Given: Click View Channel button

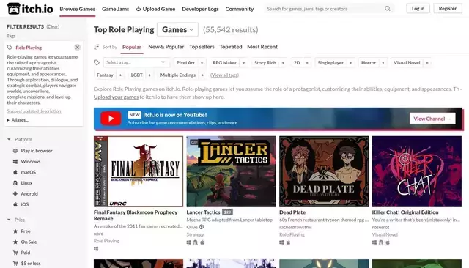Looking at the screenshot, I should tap(432, 119).
